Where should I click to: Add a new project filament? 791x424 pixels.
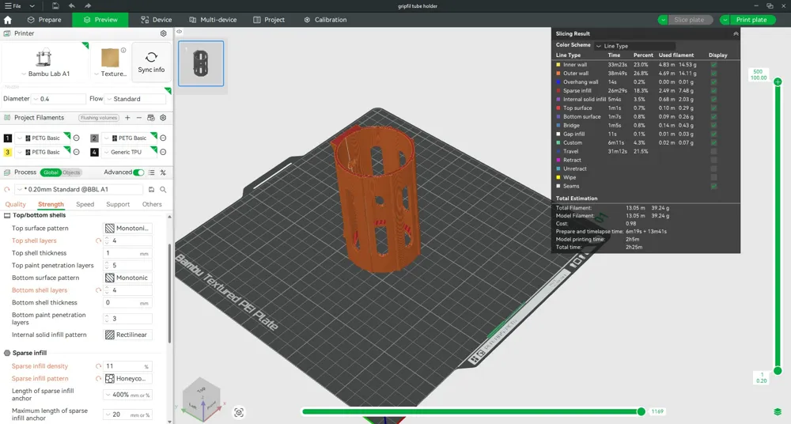point(127,118)
